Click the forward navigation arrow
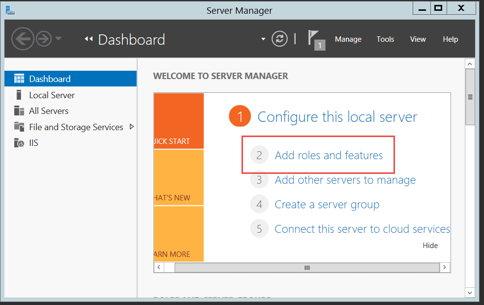 coord(43,39)
